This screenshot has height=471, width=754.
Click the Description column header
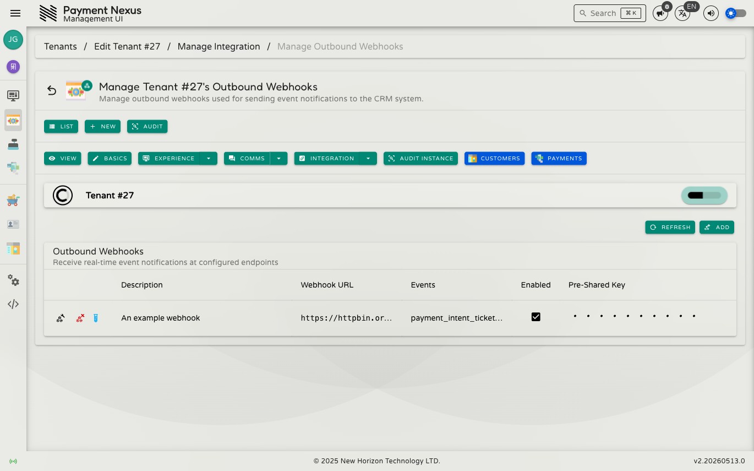pos(142,285)
